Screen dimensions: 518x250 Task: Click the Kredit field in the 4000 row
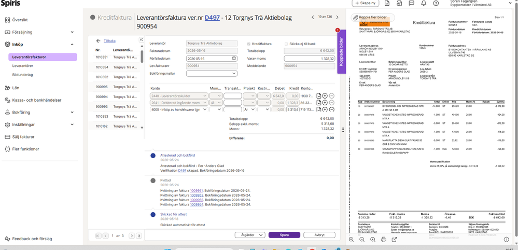292,109
